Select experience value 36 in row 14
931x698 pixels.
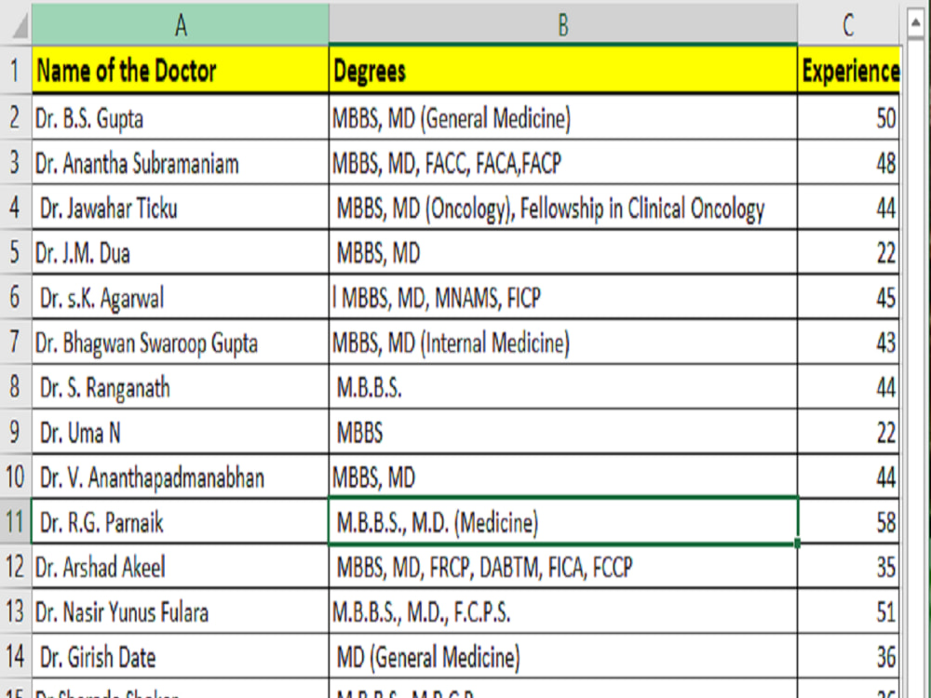pyautogui.click(x=848, y=656)
